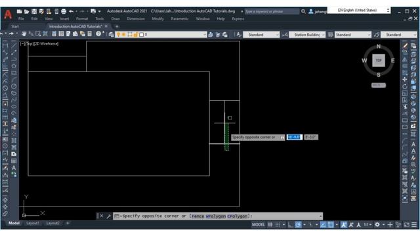Select the Rectangle tool in Draw toolbar
Screen dimensions: 420x236
(14, 73)
